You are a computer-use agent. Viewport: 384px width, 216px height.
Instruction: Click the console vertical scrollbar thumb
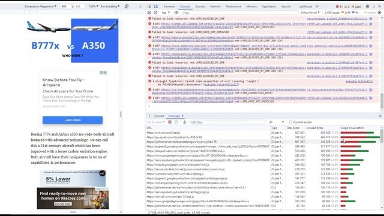[x=382, y=101]
